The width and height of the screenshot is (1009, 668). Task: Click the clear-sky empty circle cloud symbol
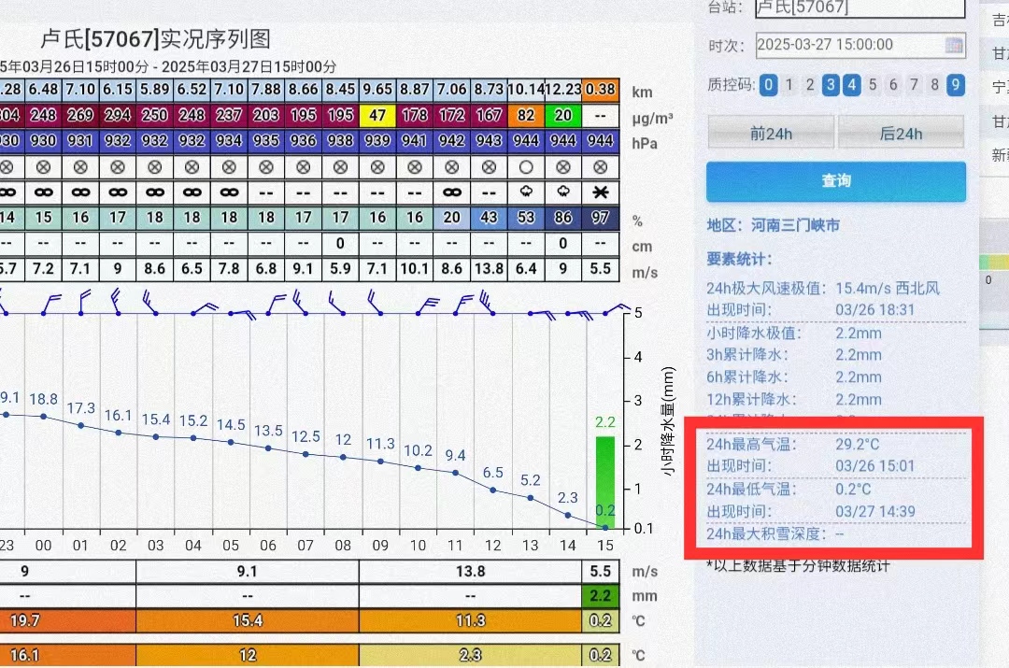click(526, 167)
